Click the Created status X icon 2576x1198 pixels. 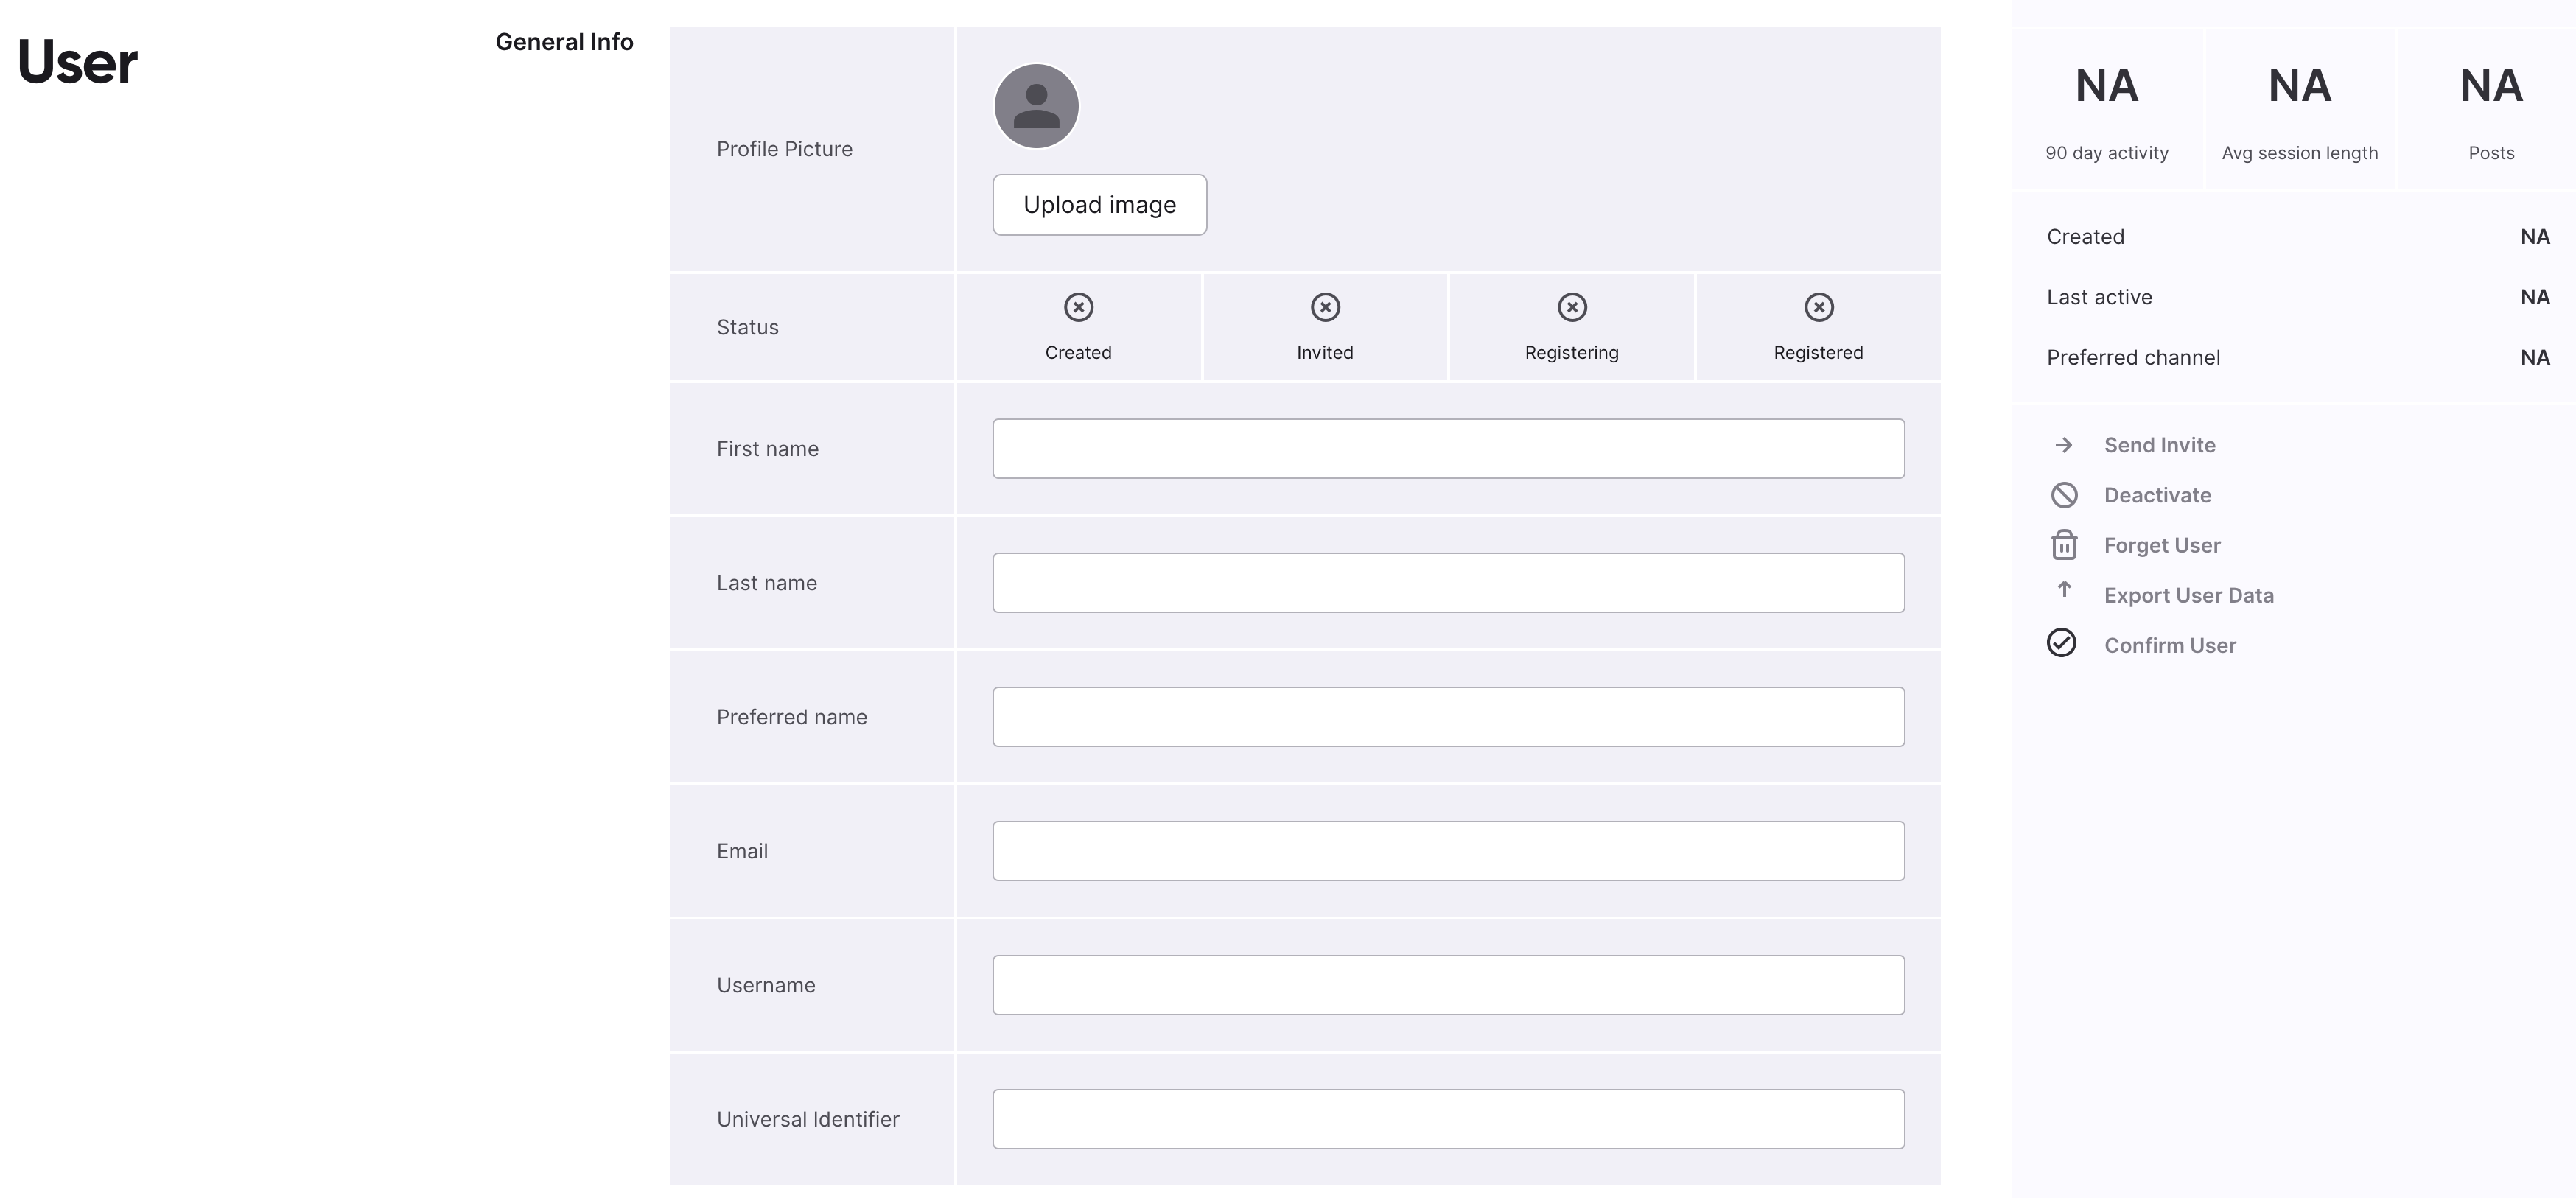pyautogui.click(x=1078, y=307)
